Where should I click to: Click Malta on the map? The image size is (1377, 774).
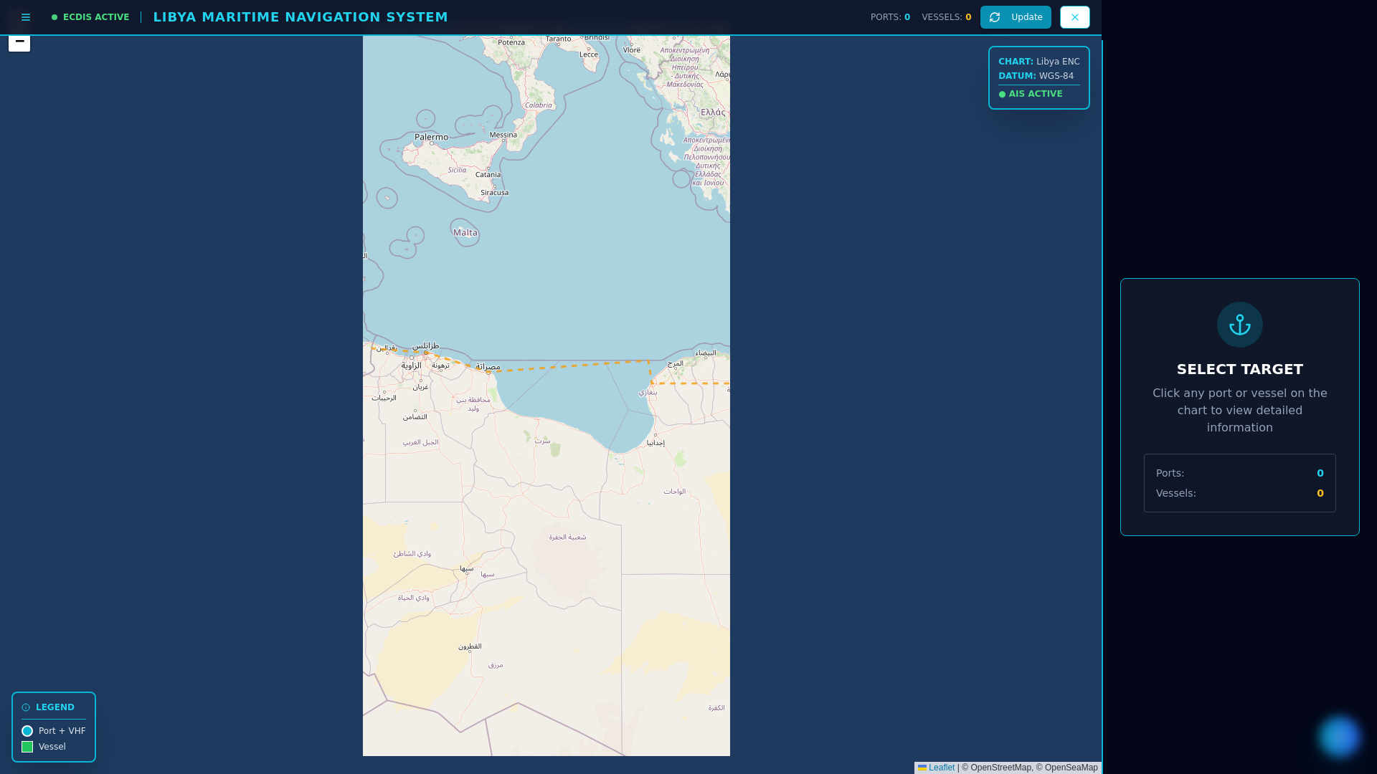(465, 232)
